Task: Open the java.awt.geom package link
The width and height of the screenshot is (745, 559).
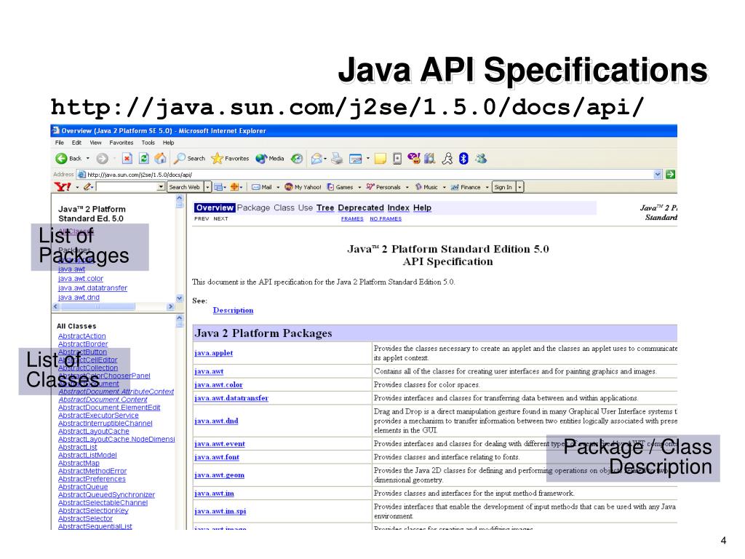Action: (x=220, y=475)
